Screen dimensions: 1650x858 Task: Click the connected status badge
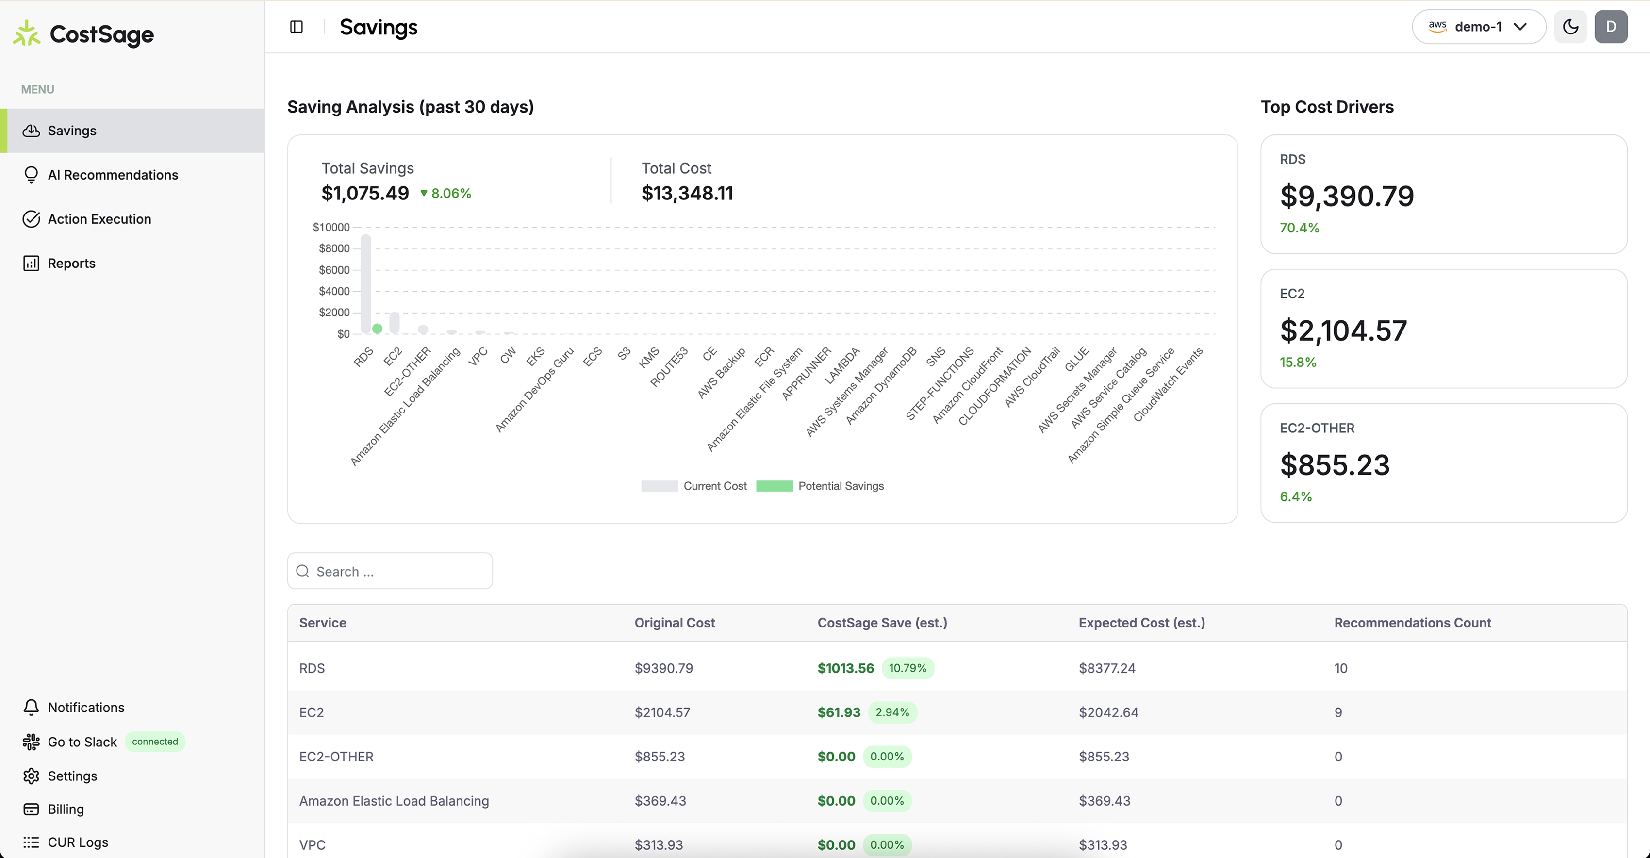click(155, 742)
